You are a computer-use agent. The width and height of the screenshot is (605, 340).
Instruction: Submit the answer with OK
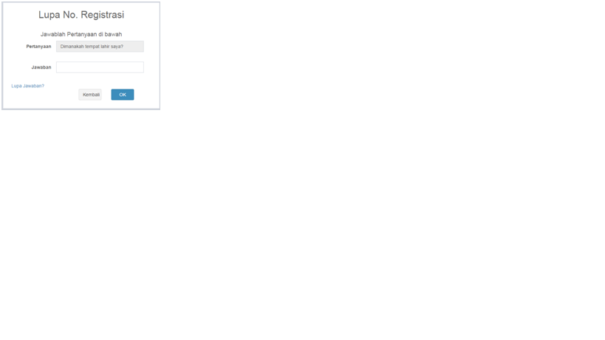[123, 95]
